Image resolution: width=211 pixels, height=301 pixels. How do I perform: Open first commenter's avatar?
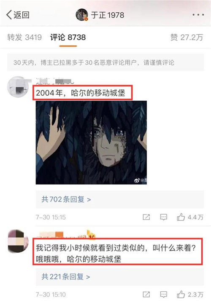tap(18, 87)
